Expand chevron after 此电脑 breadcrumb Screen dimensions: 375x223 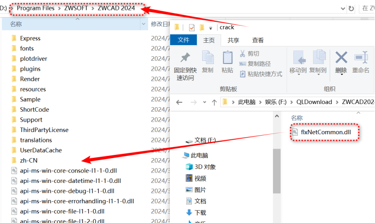click(x=260, y=102)
